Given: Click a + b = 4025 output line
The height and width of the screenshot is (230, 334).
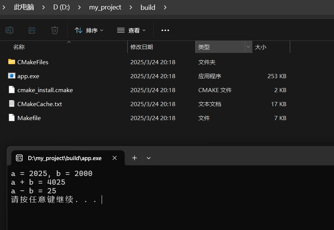Looking at the screenshot, I should tap(38, 182).
